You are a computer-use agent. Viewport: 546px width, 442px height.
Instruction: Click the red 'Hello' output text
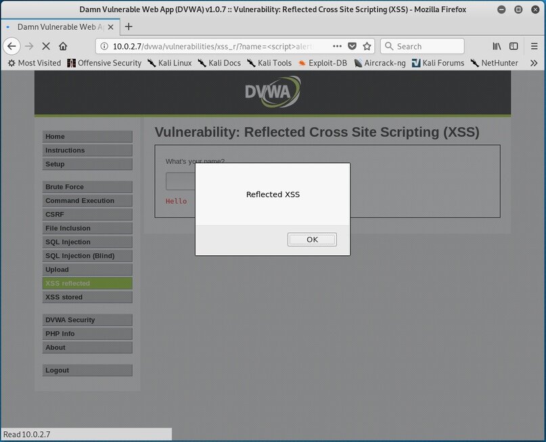[x=176, y=201]
